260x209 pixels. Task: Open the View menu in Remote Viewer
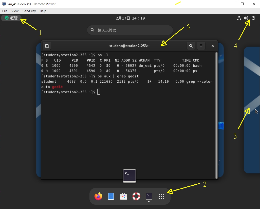[x=15, y=11]
